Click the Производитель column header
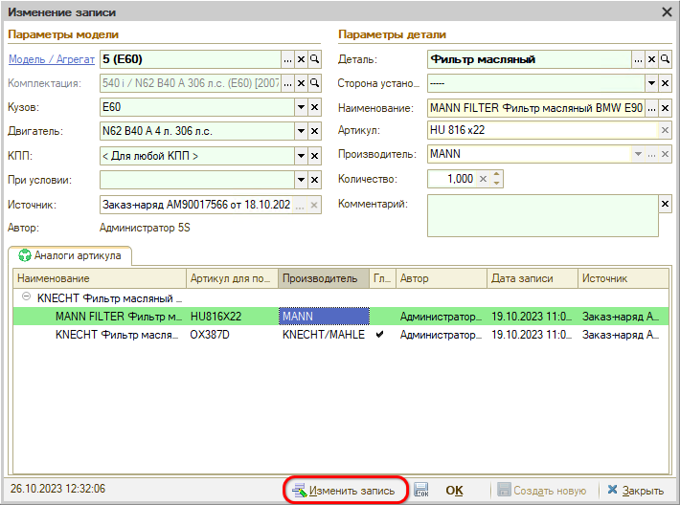Viewport: 680px width, 505px height. point(324,278)
